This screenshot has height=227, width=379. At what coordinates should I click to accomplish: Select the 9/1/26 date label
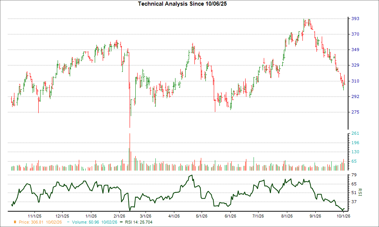tap(315, 216)
